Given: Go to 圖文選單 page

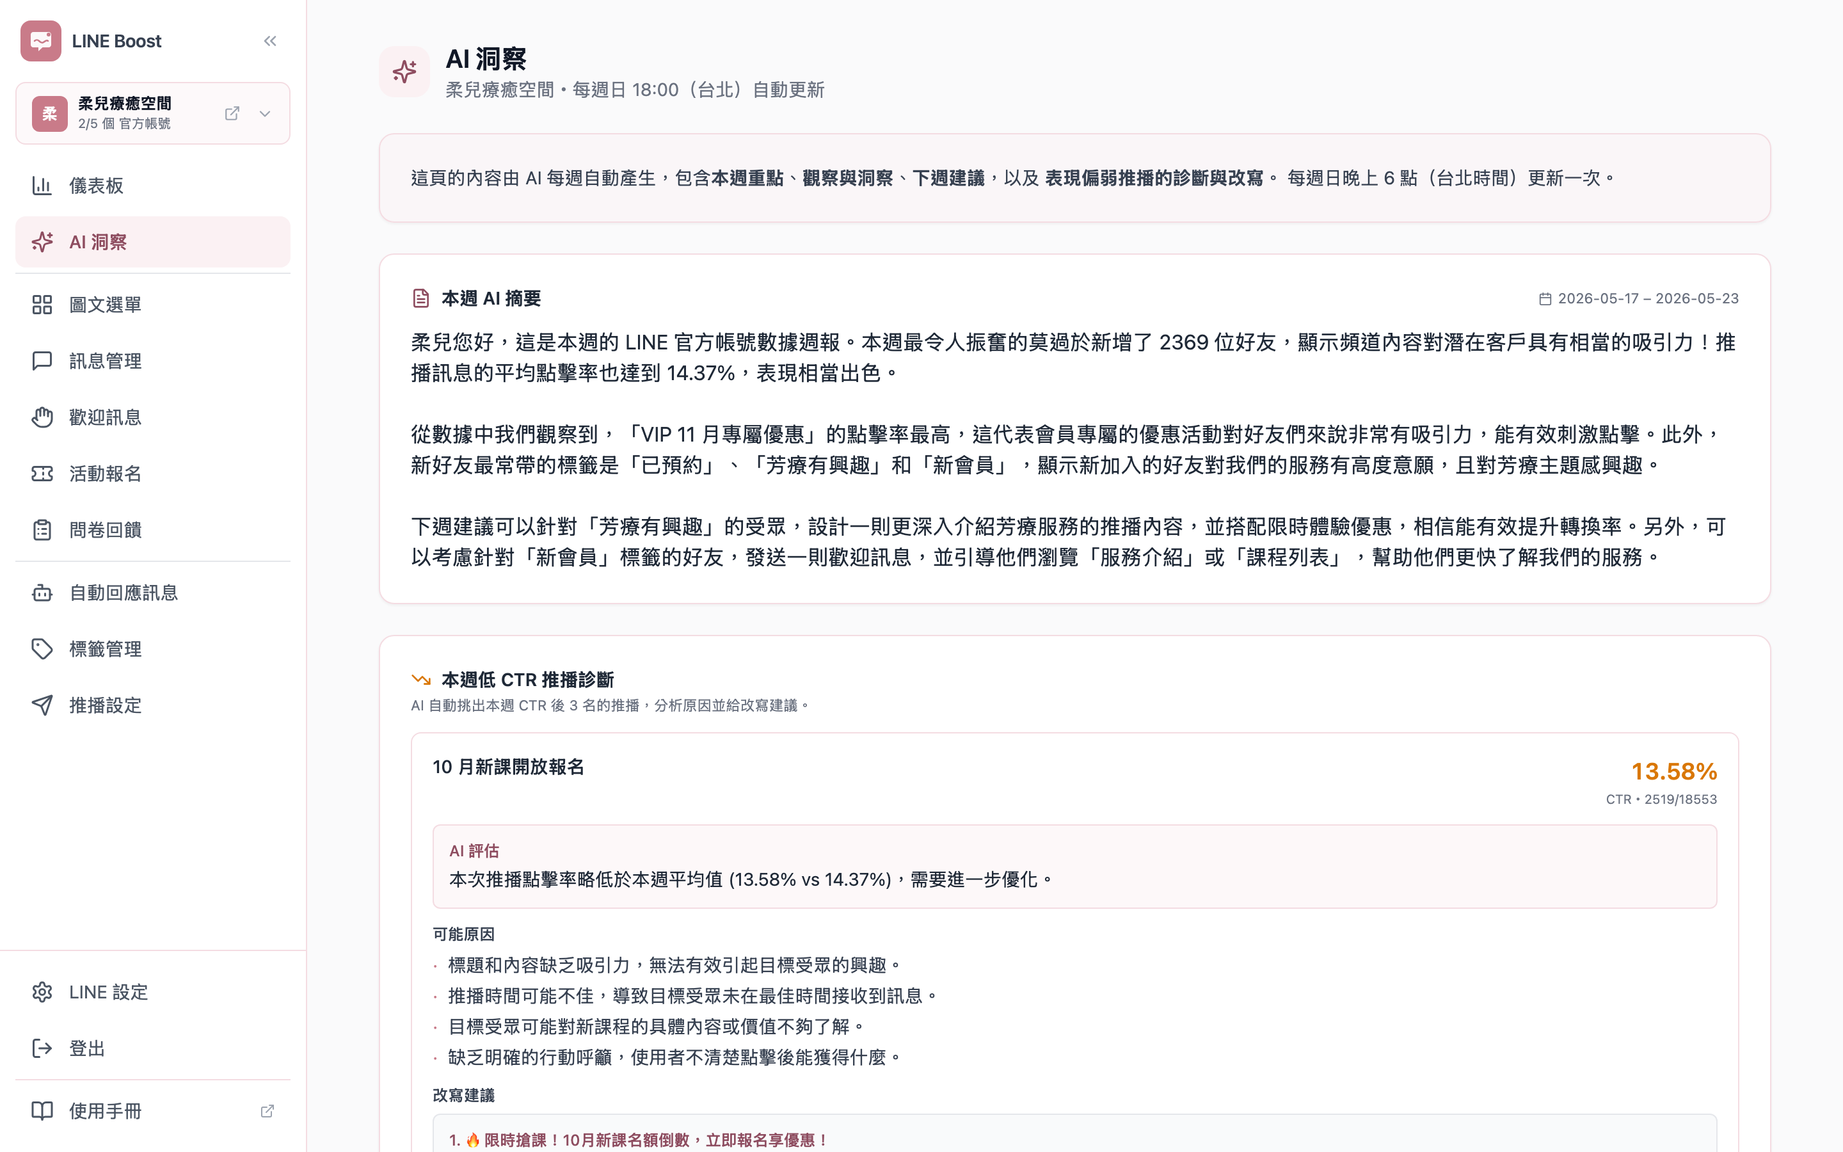Looking at the screenshot, I should pyautogui.click(x=152, y=305).
